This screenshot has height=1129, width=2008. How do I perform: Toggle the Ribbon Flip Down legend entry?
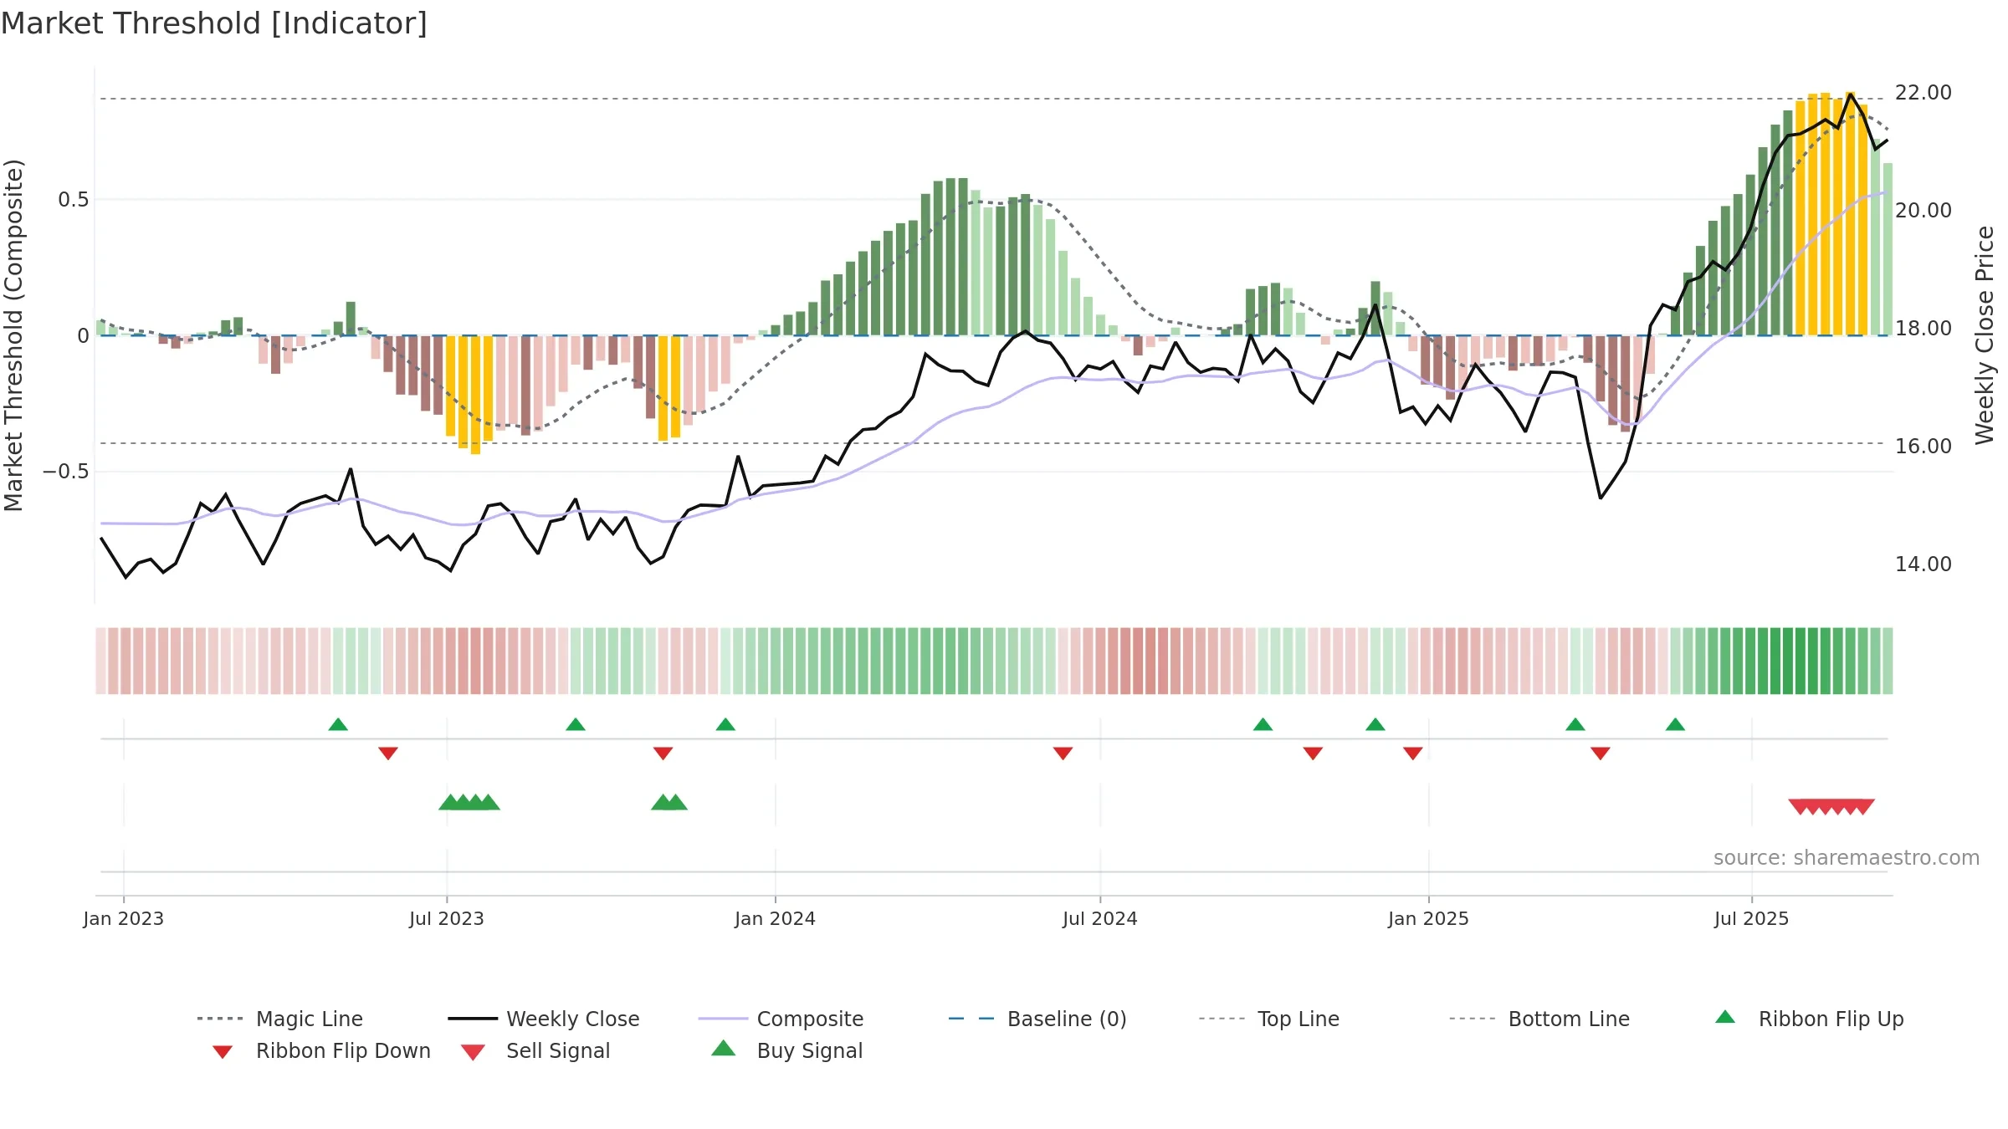pos(320,1050)
